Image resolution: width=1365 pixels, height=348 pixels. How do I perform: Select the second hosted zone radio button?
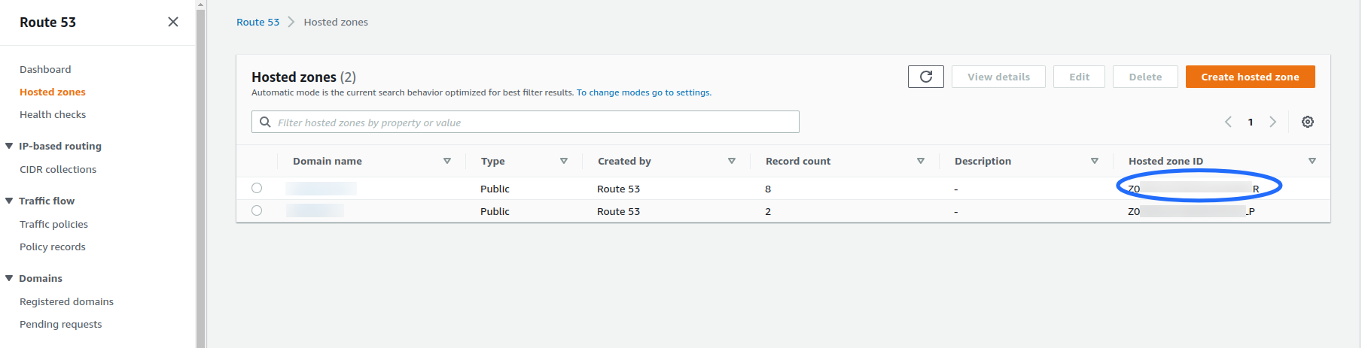[x=257, y=210]
